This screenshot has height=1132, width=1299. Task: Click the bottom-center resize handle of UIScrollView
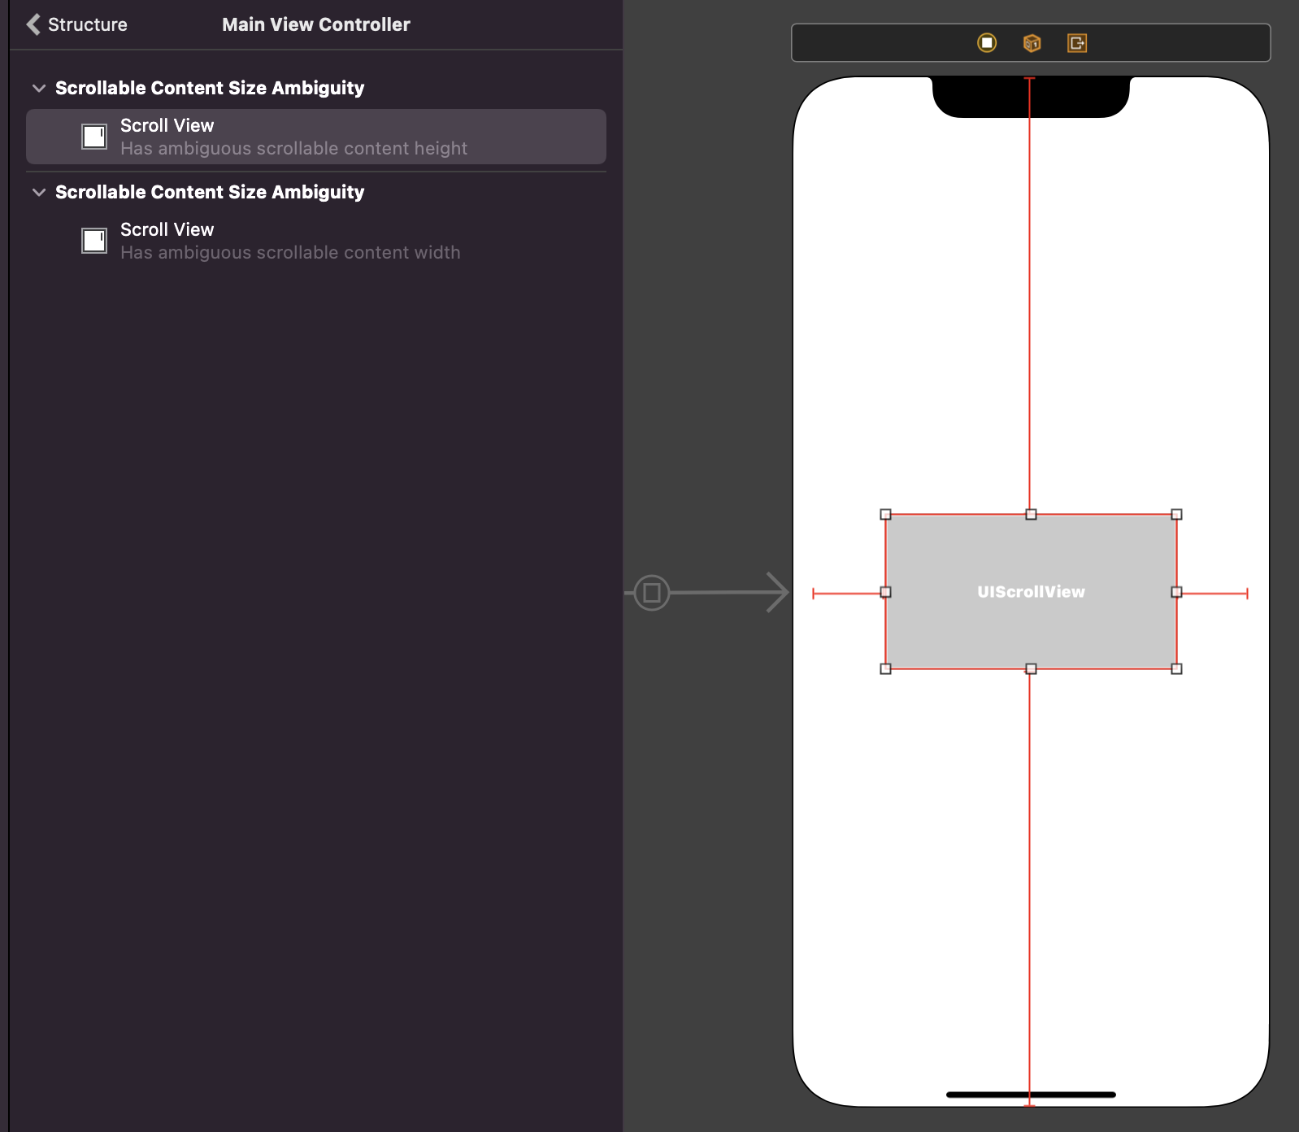coord(1031,668)
